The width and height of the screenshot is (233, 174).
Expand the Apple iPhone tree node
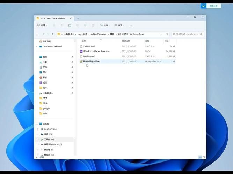coord(38,129)
